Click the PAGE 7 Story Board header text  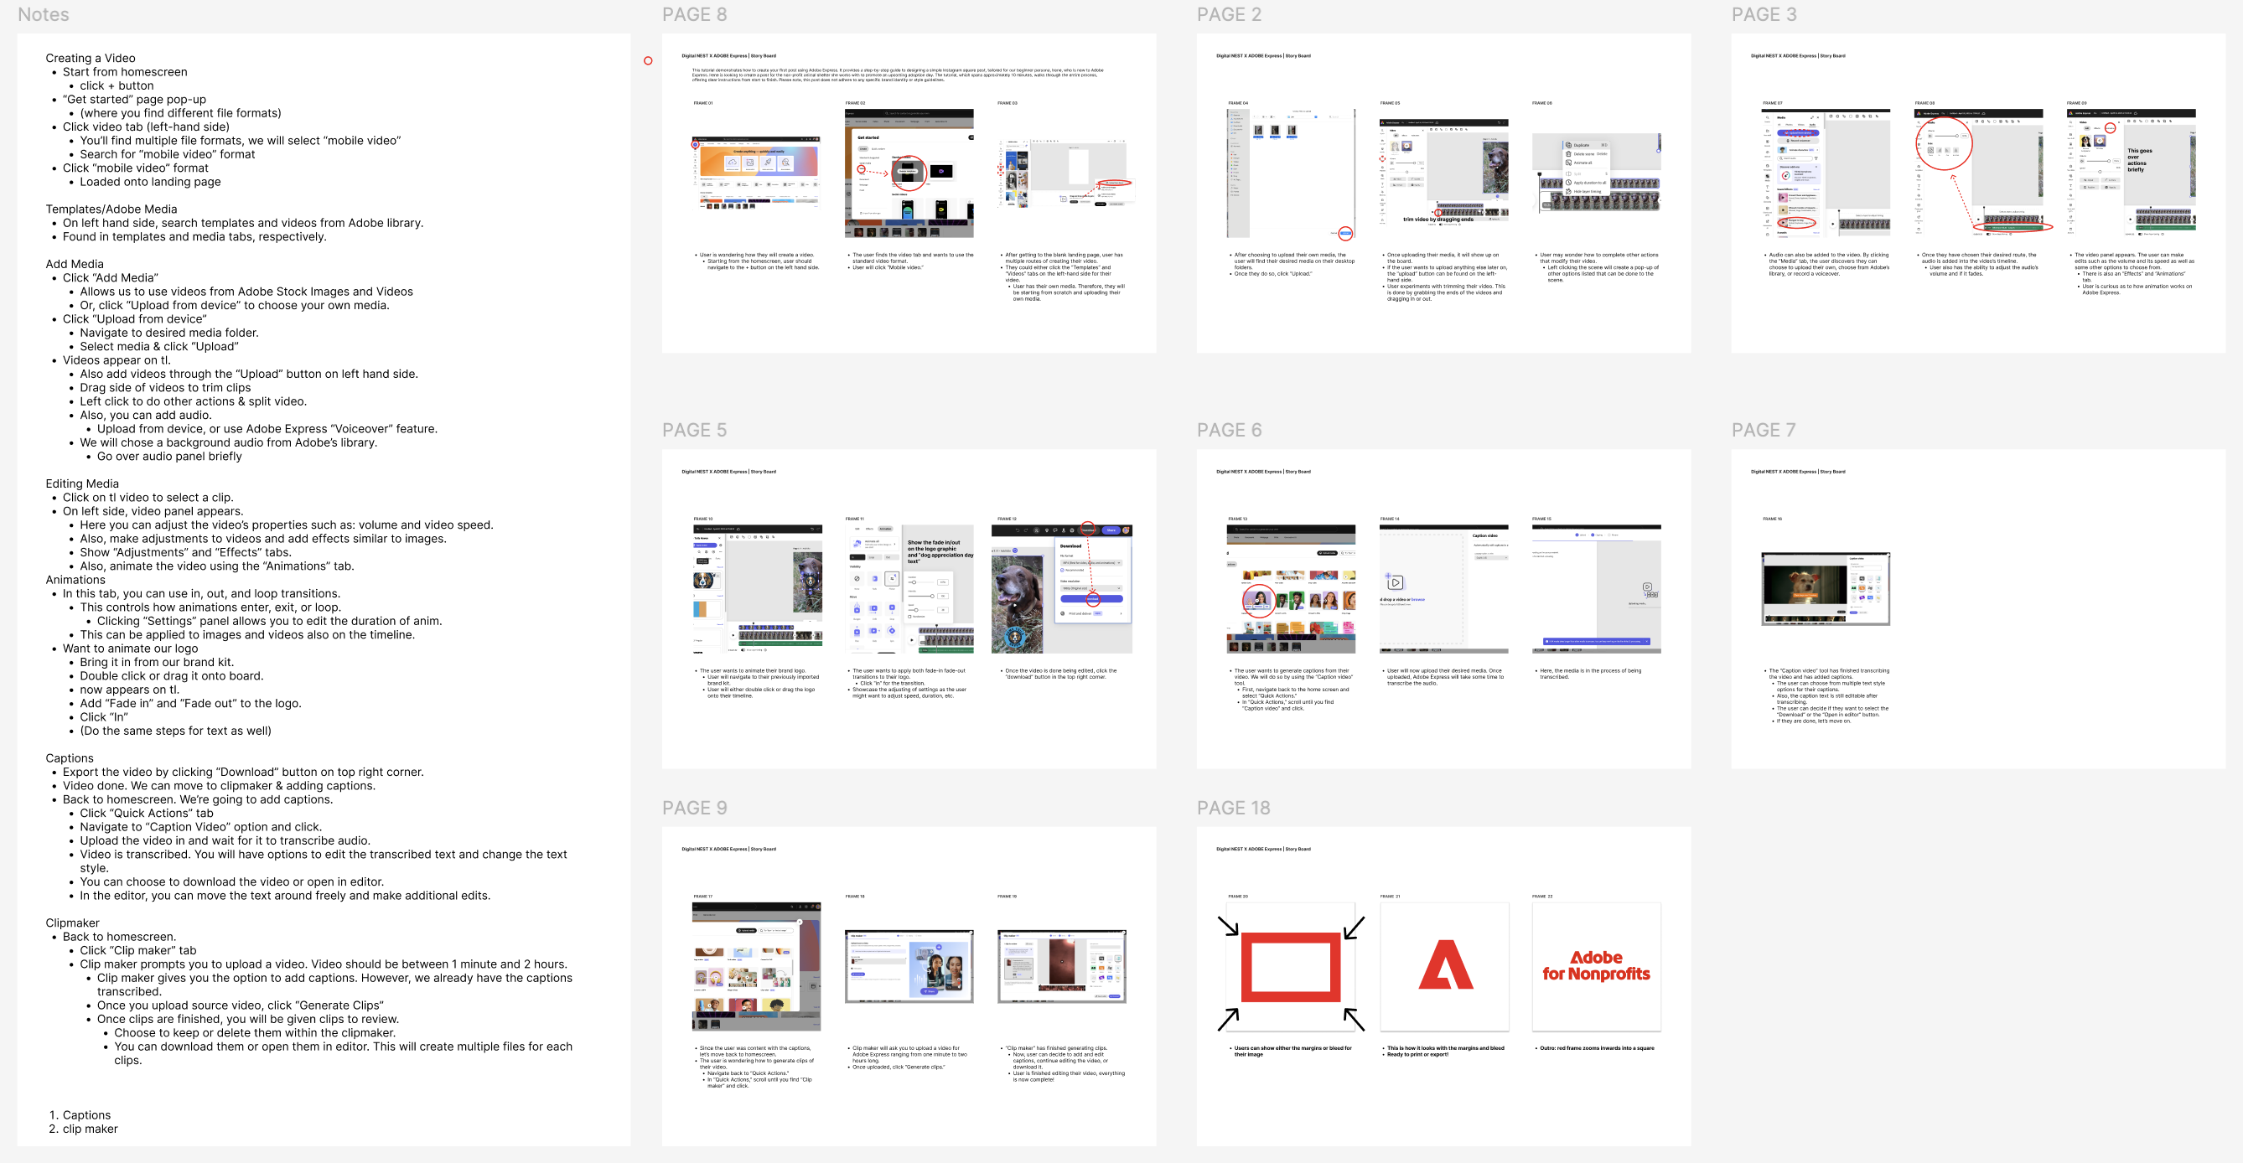pyautogui.click(x=1798, y=472)
